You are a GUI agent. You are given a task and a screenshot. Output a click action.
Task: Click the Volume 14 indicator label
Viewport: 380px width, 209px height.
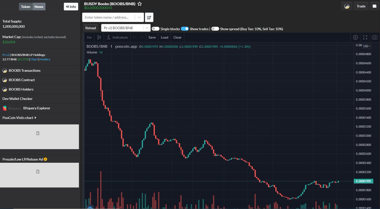[x=95, y=52]
